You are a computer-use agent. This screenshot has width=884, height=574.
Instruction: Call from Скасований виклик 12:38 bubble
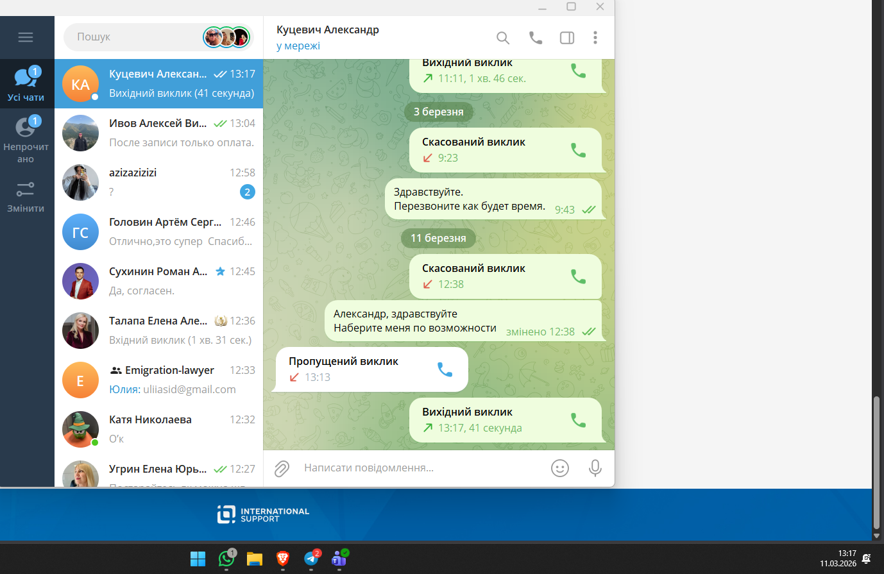pos(578,276)
